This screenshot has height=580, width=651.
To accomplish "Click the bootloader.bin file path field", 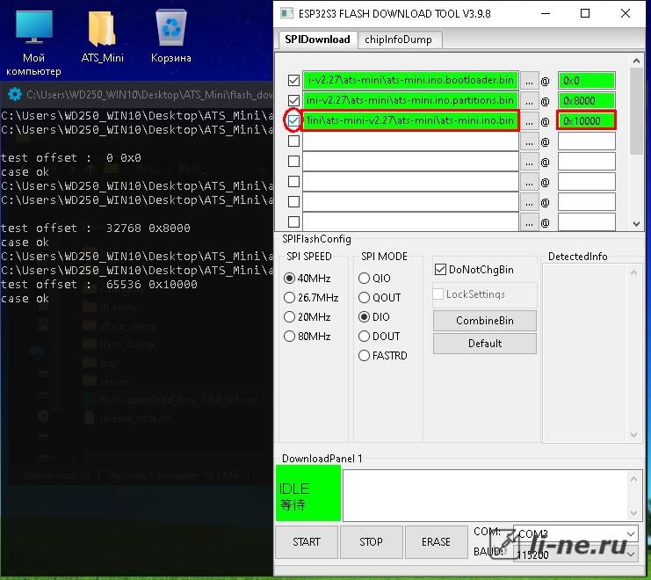I will tap(410, 81).
